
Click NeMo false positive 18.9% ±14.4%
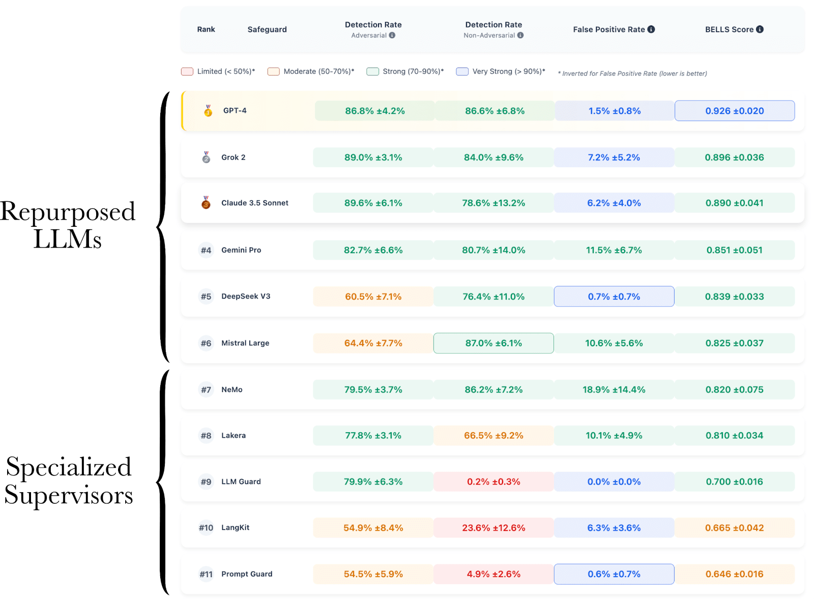[x=614, y=390]
